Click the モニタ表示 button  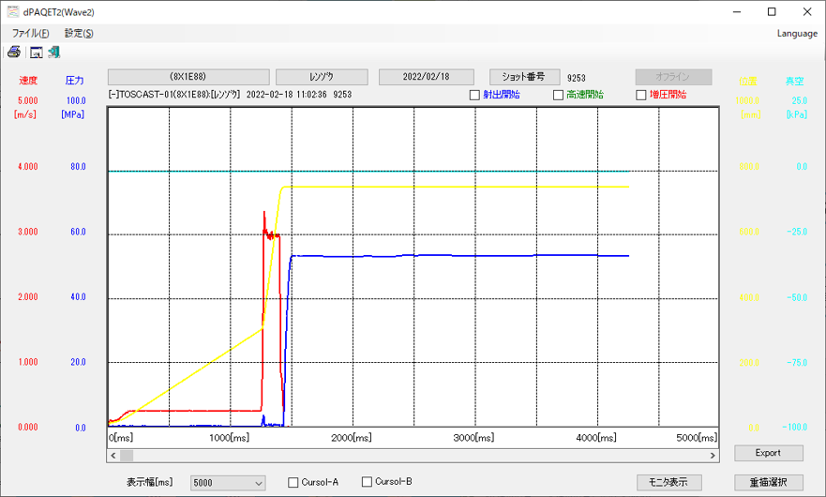pyautogui.click(x=668, y=482)
